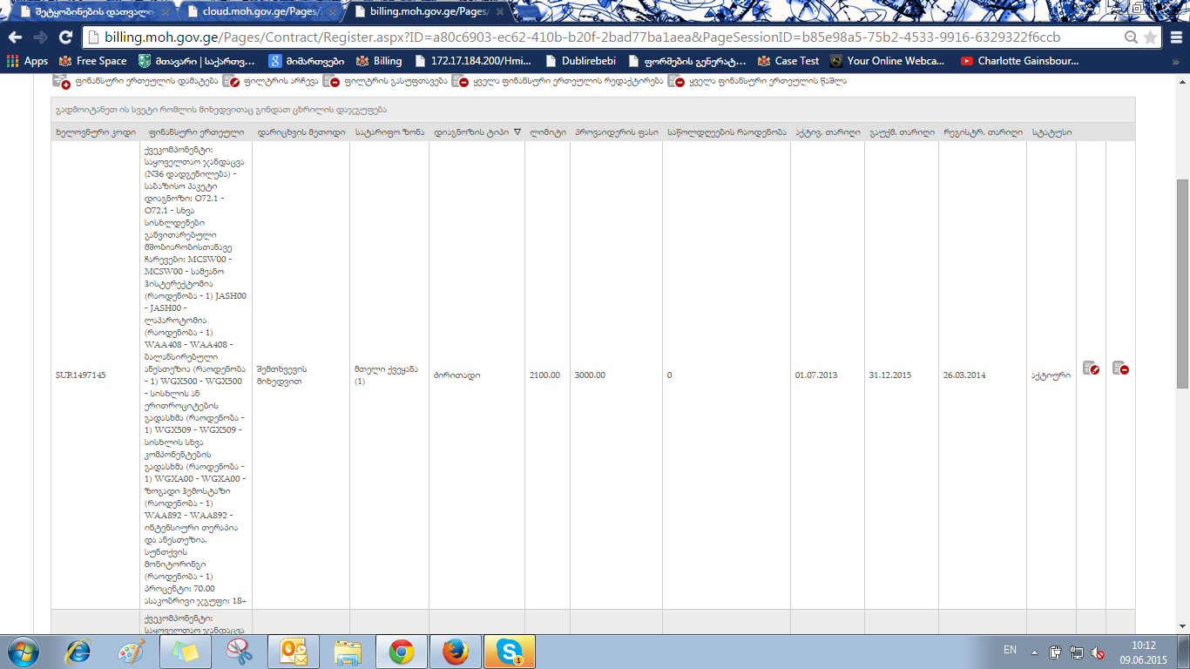Screen dimensions: 1190x669
Task: Show hidden system tray icons
Action: (1034, 652)
